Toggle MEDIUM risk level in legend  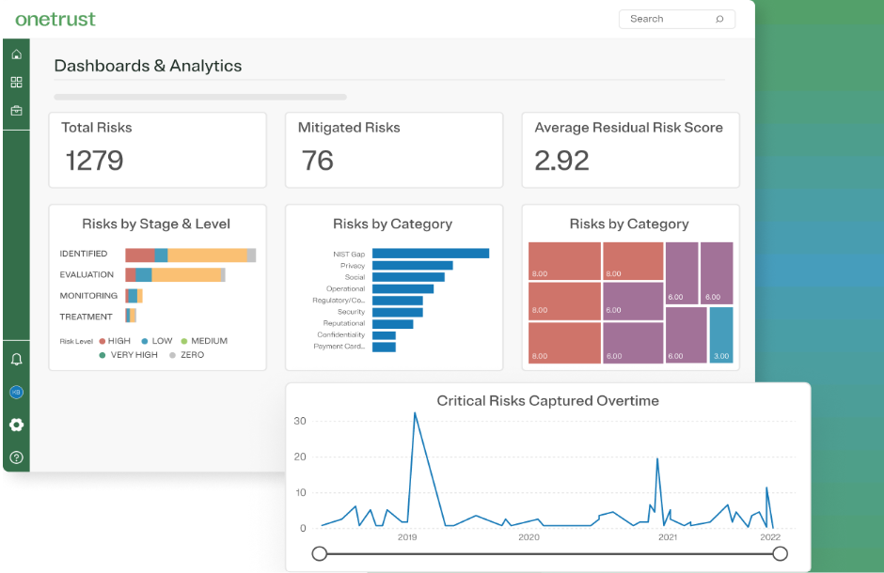click(203, 341)
